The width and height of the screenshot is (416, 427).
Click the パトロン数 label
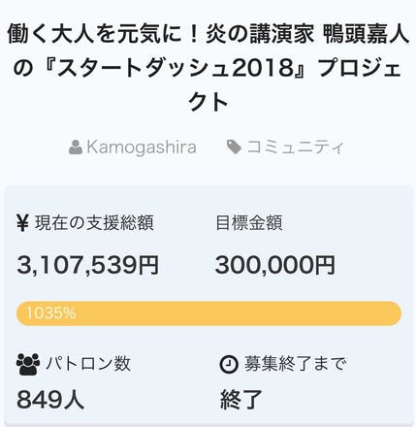point(88,364)
